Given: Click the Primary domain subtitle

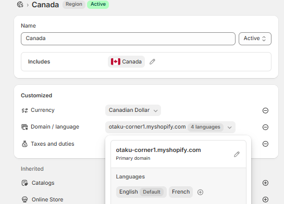Looking at the screenshot, I should (x=133, y=158).
